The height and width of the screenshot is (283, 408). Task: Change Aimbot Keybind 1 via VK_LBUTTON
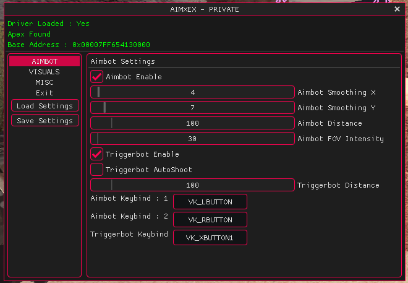(x=210, y=202)
